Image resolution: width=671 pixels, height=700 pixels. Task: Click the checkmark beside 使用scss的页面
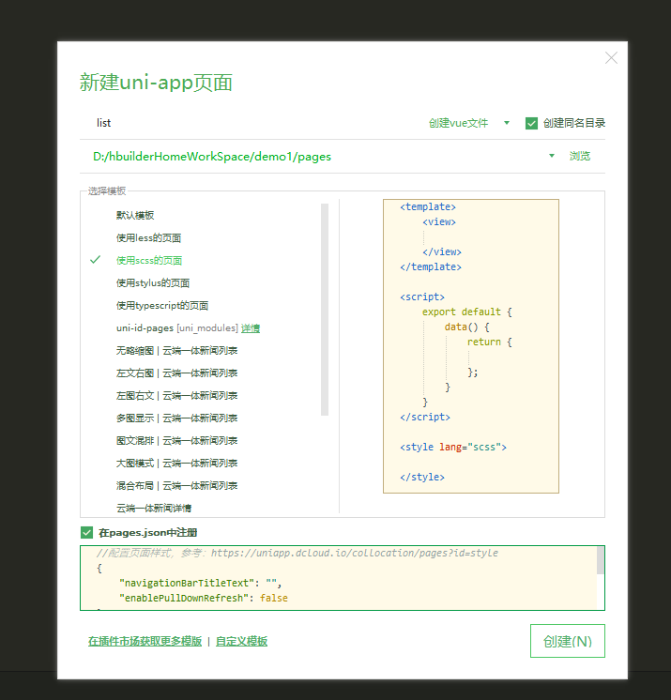point(95,260)
